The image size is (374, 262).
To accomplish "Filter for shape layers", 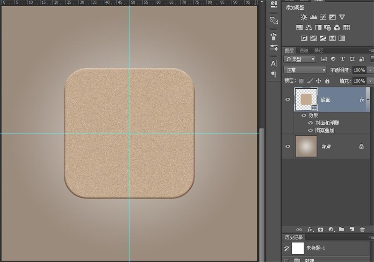I will pos(352,59).
